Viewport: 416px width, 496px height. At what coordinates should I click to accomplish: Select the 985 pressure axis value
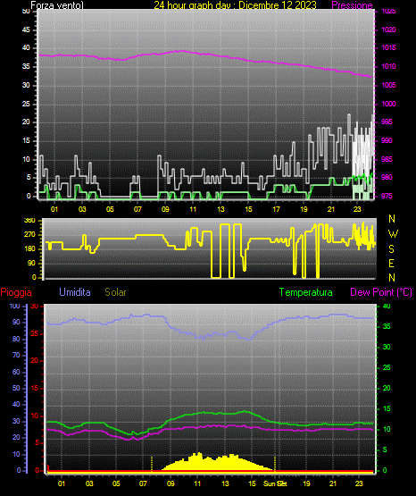pyautogui.click(x=387, y=159)
